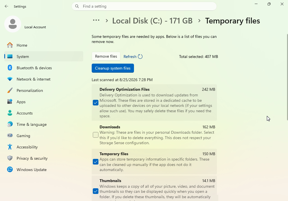The width and height of the screenshot is (288, 201).
Task: Click the System monitor icon
Action: click(x=10, y=57)
